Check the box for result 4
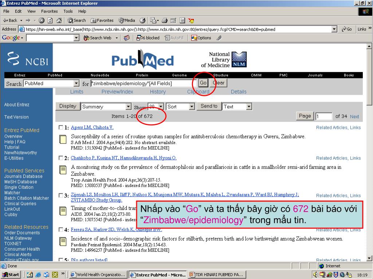 coord(61,230)
